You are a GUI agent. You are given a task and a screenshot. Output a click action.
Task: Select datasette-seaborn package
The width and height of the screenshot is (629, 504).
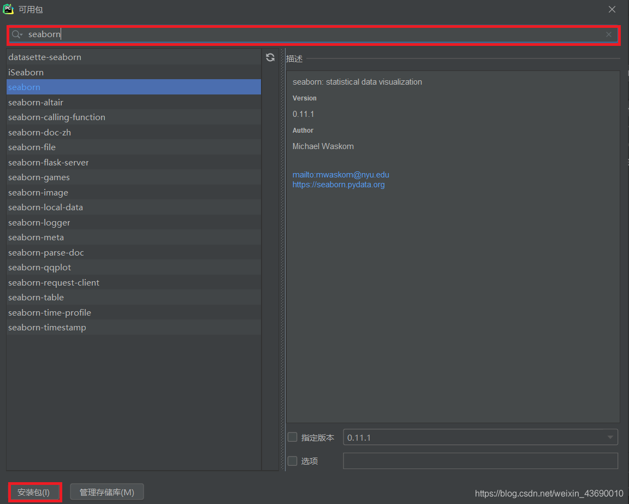tap(134, 57)
